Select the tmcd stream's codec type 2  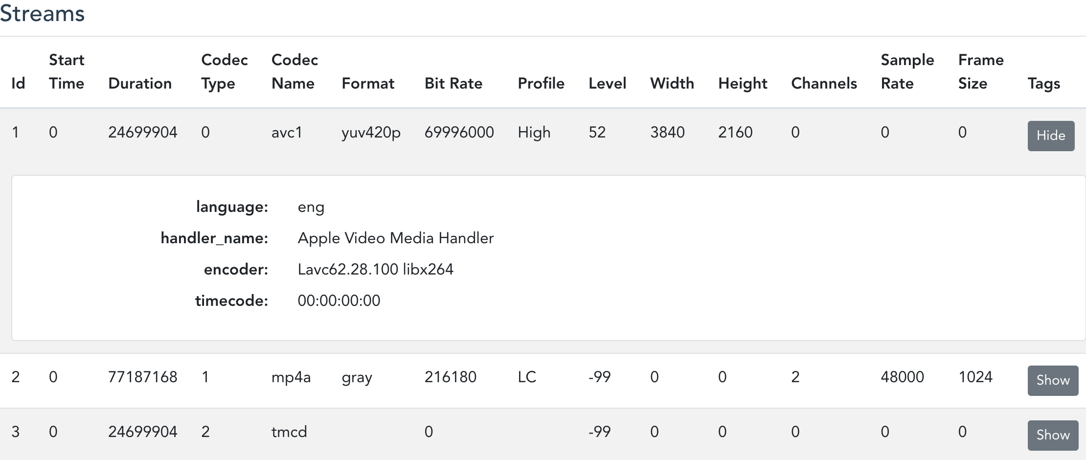205,432
